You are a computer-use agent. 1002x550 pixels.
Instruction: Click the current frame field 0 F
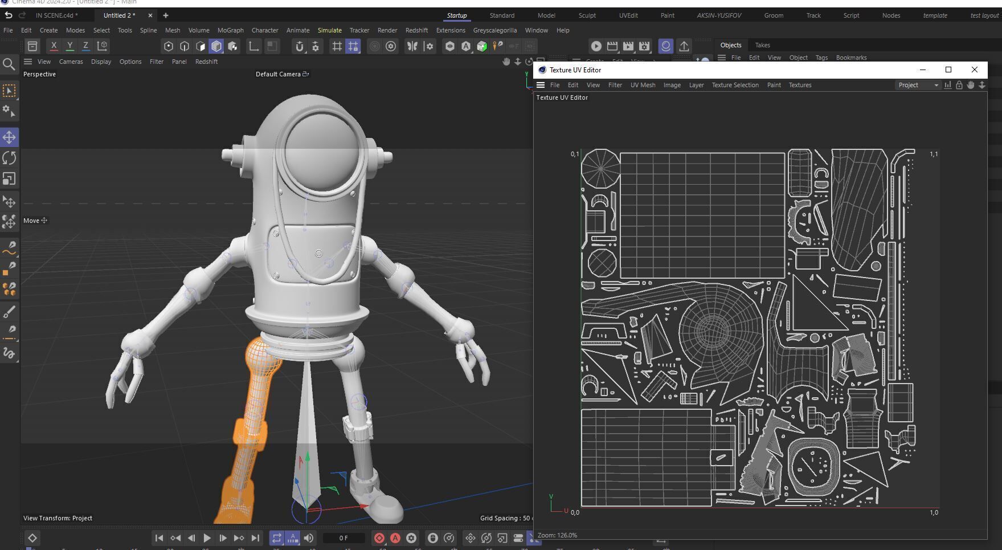point(343,538)
